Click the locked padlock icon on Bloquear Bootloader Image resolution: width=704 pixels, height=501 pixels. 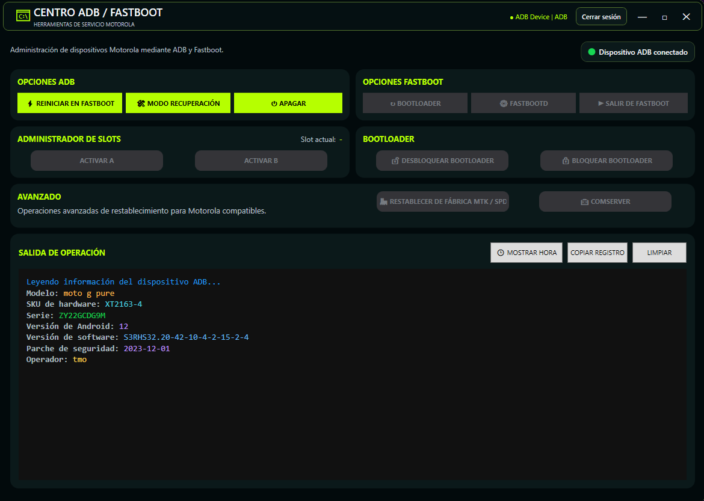(566, 161)
